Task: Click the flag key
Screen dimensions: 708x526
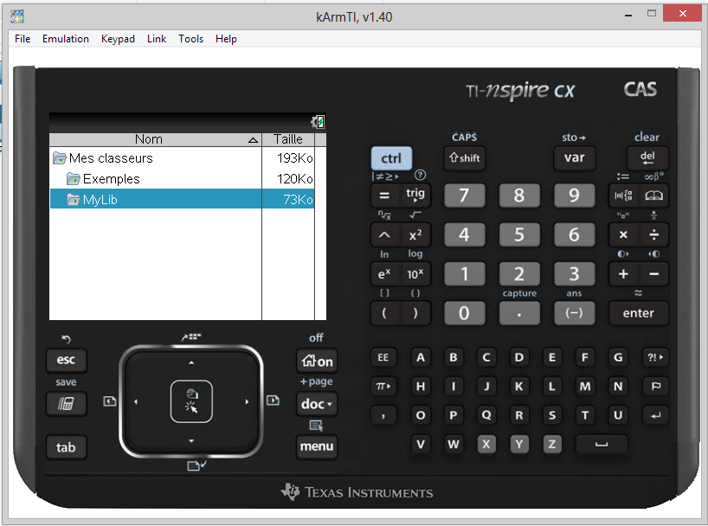Action: (655, 387)
